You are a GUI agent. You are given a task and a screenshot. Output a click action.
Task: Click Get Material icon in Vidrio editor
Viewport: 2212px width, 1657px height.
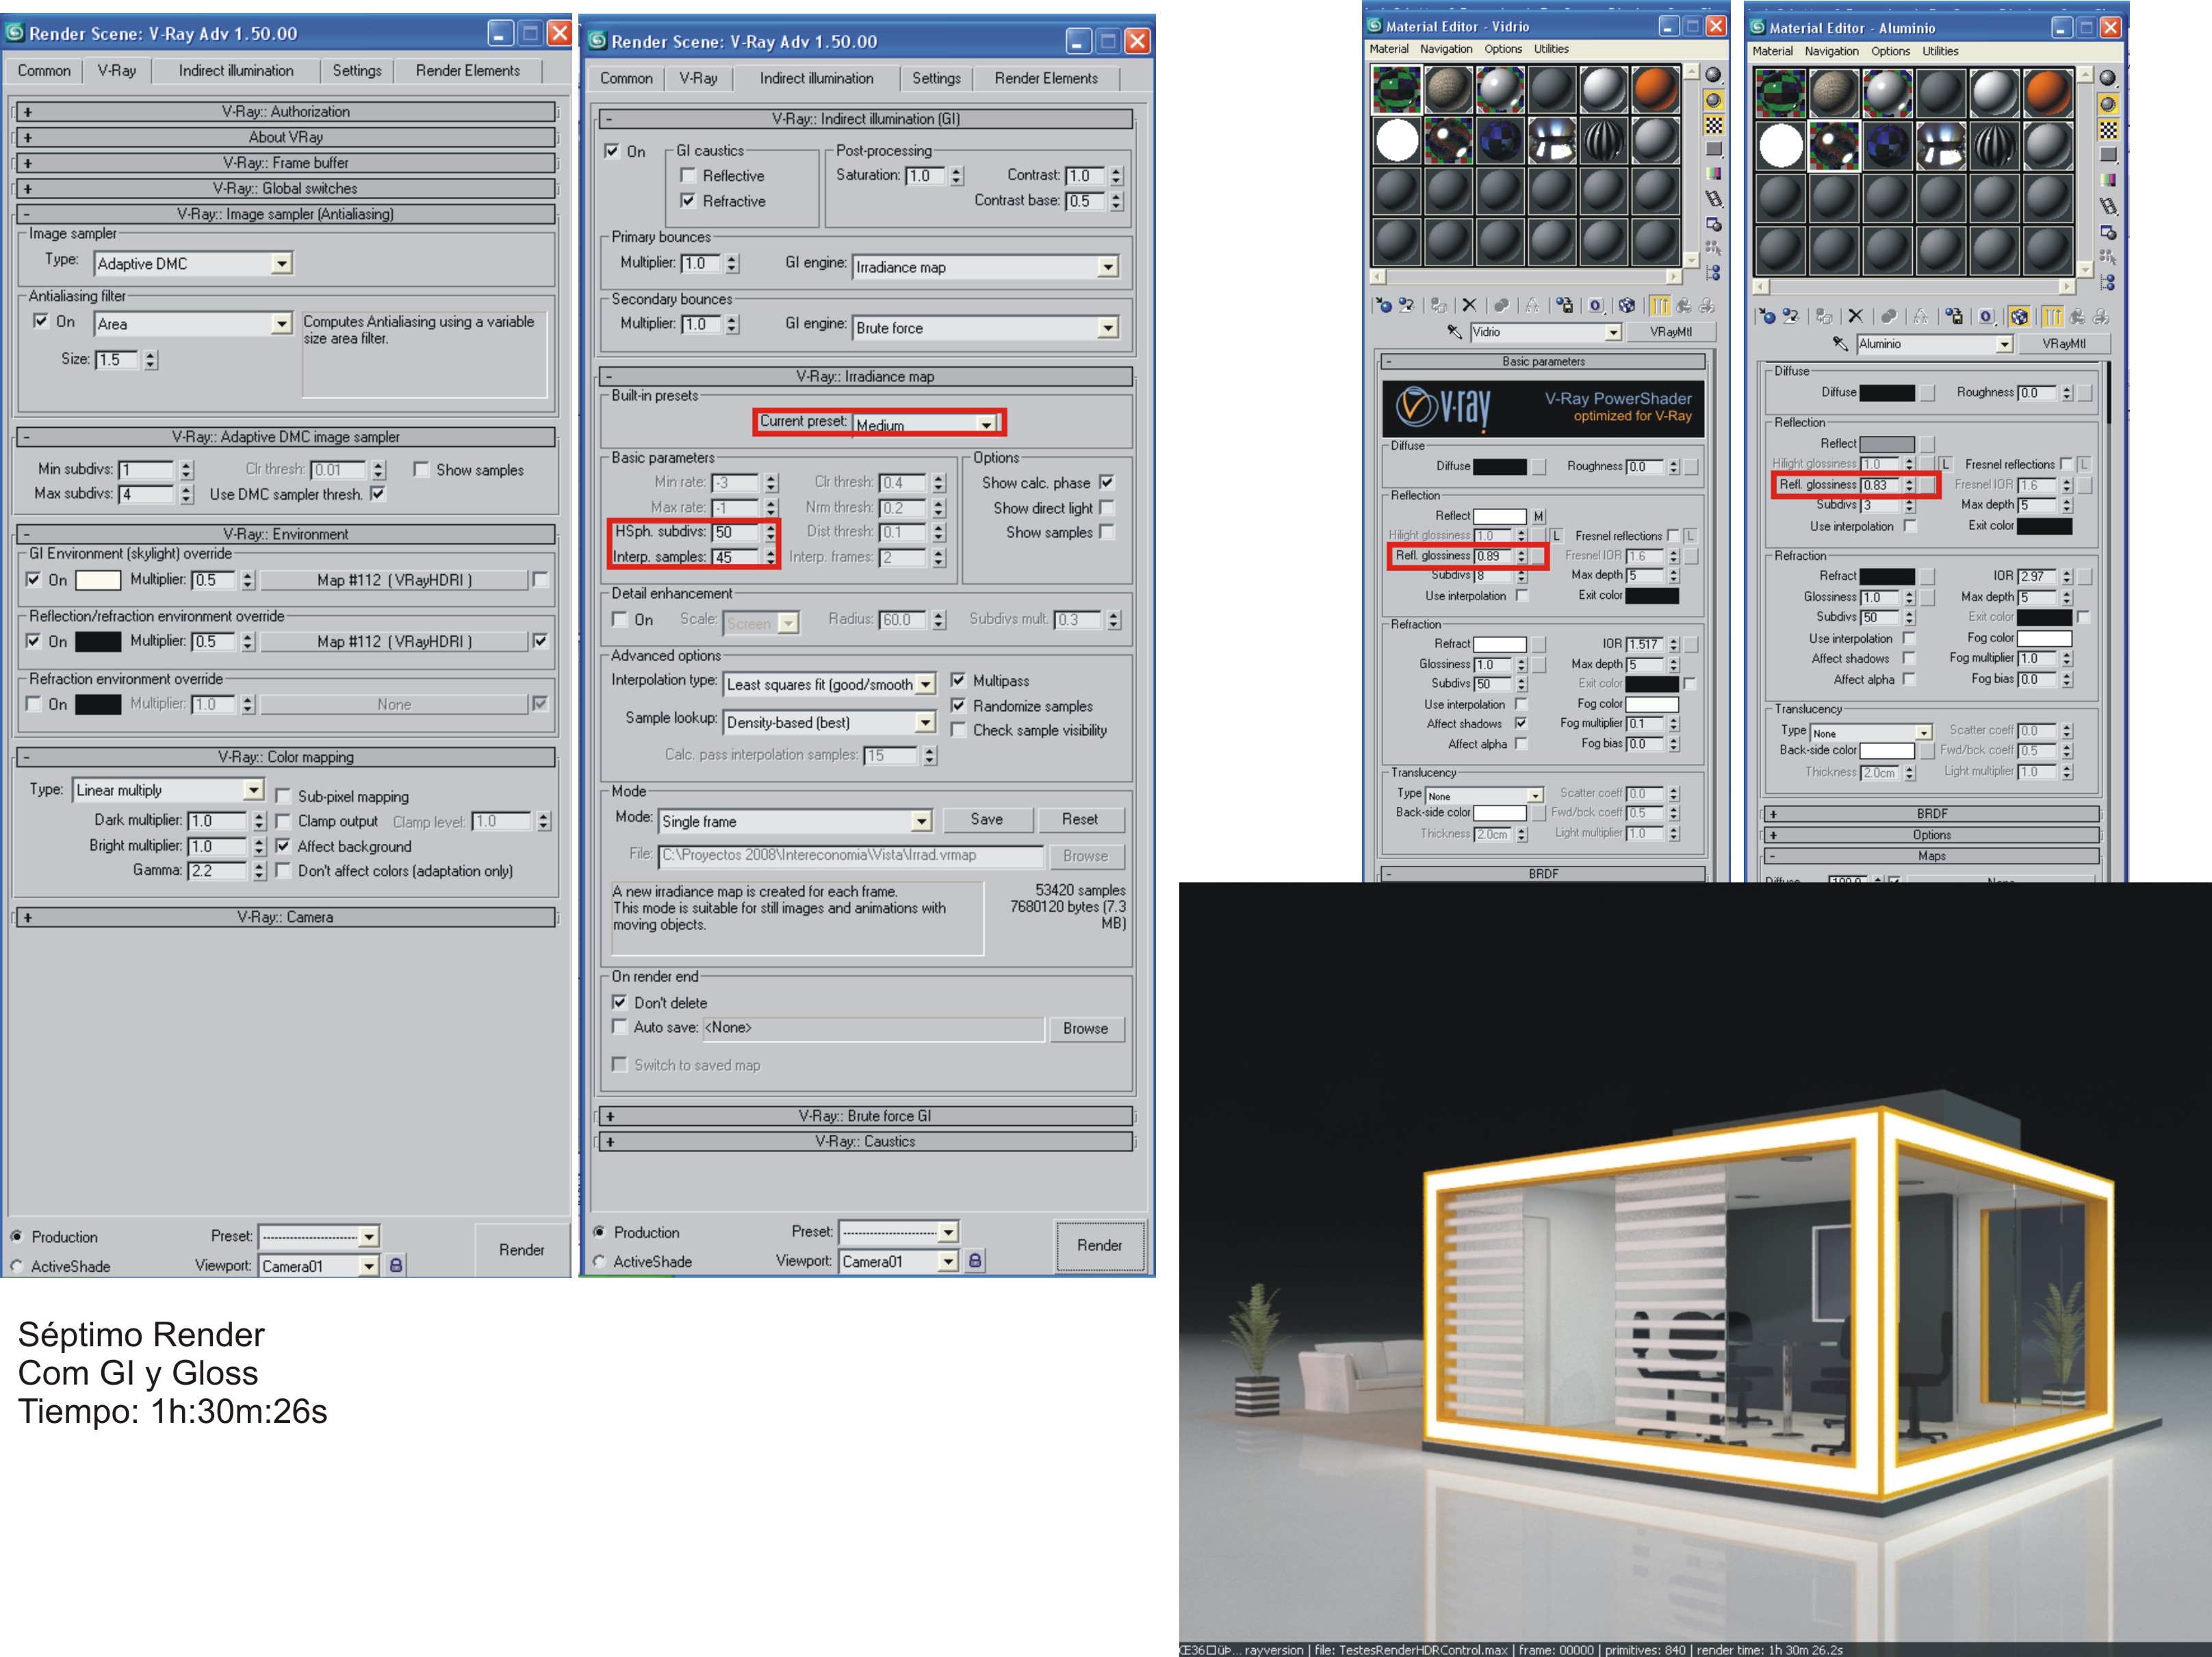(x=1384, y=306)
